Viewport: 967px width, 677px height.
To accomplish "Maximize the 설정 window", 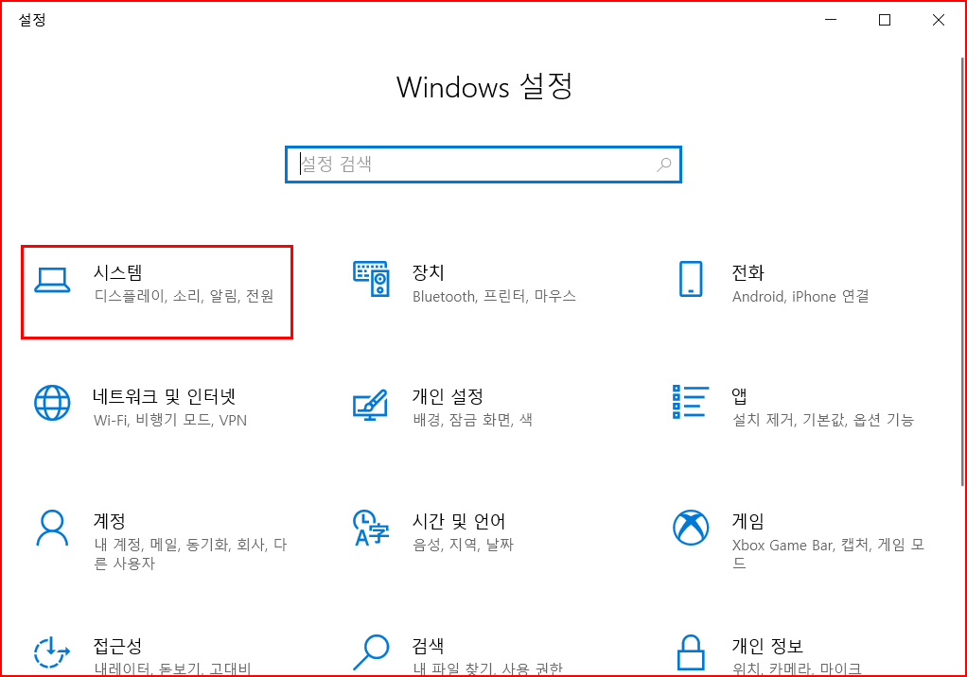I will [885, 20].
